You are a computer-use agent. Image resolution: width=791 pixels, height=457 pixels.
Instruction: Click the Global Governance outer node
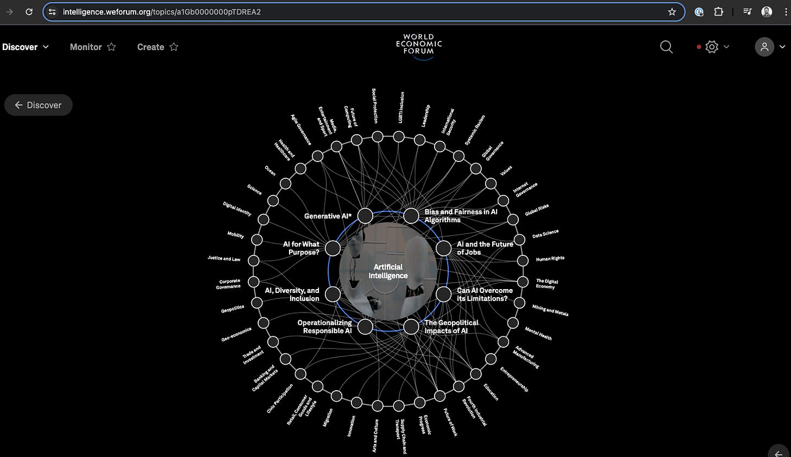tap(476, 168)
